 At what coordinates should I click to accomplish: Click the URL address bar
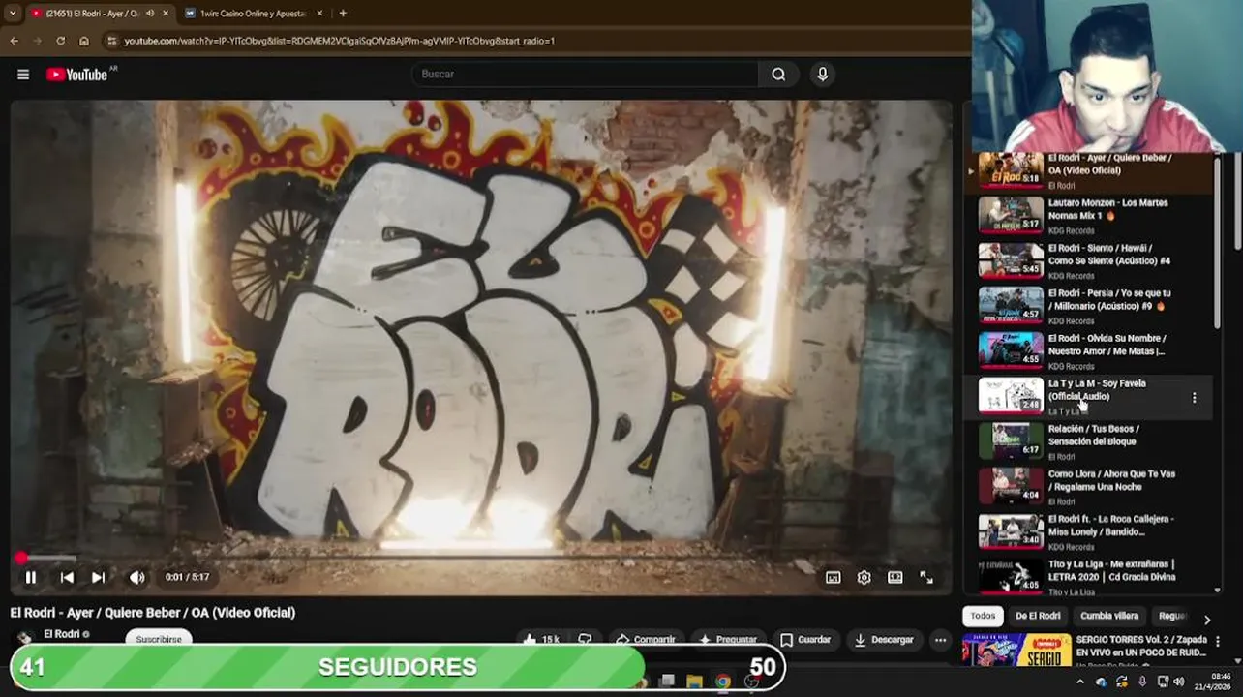532,41
